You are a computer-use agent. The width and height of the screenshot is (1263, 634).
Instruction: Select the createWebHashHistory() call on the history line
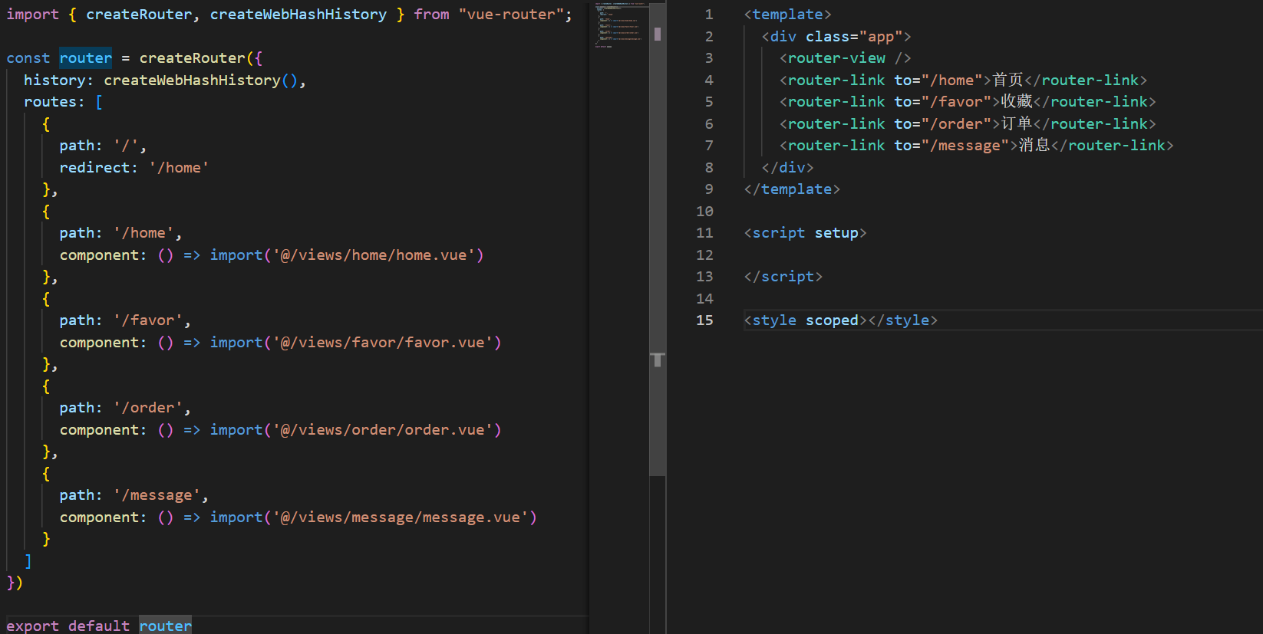pos(200,80)
